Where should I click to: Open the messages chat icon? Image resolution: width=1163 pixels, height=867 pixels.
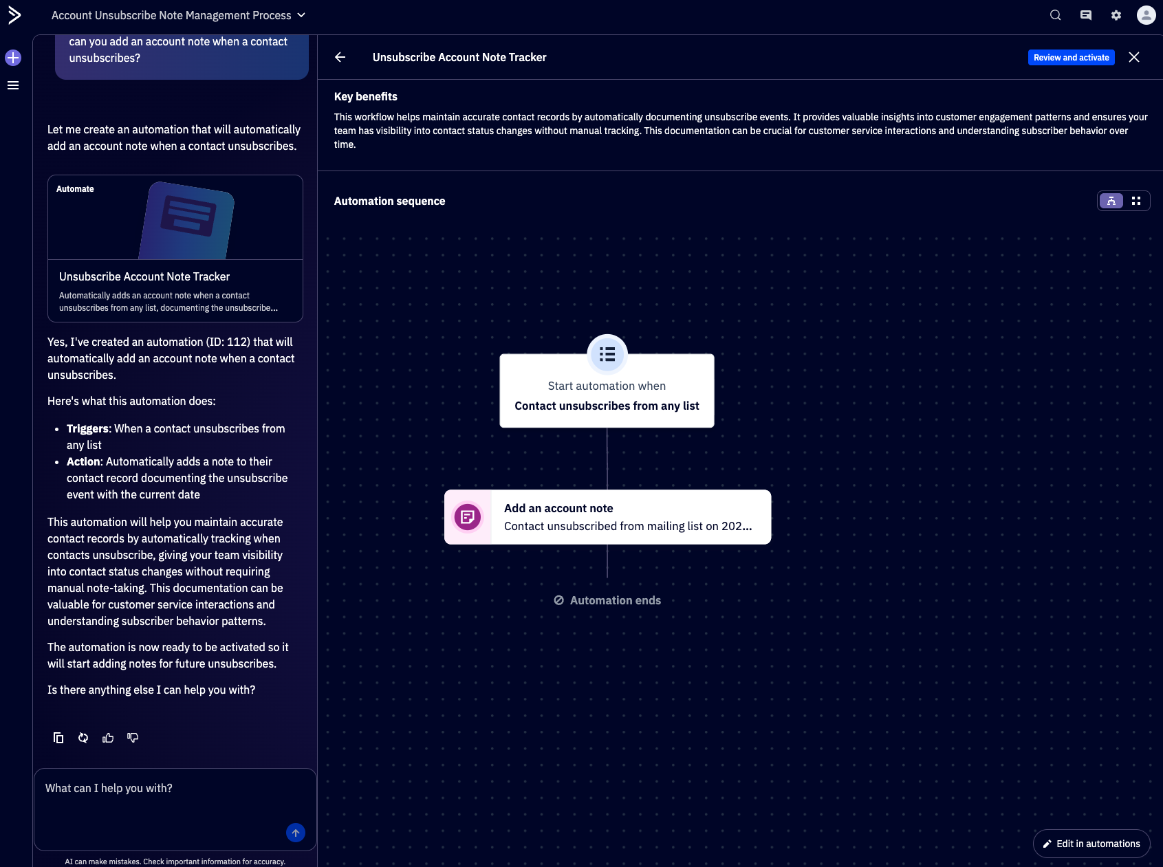(1085, 15)
